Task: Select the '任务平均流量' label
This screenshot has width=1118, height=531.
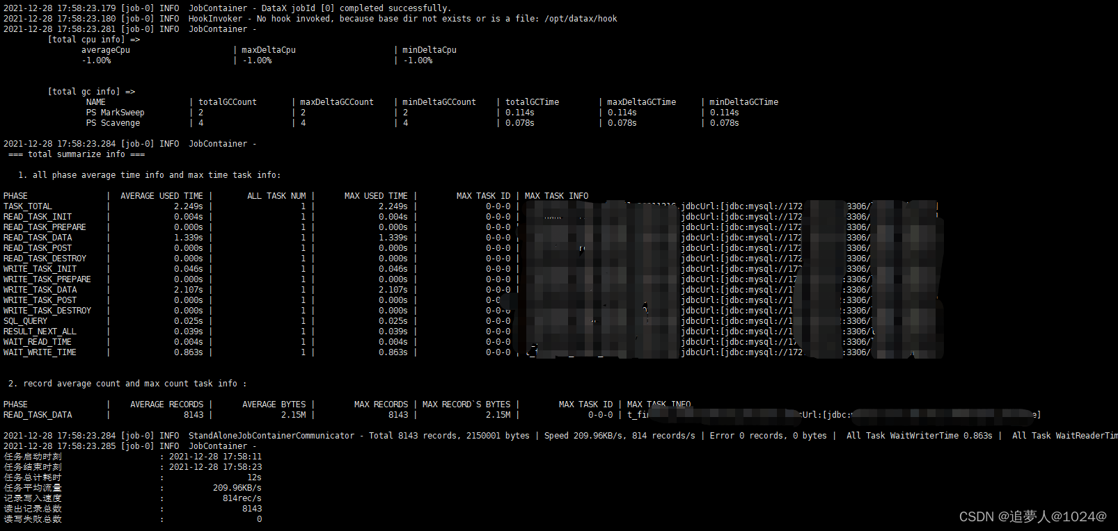Action: click(33, 488)
